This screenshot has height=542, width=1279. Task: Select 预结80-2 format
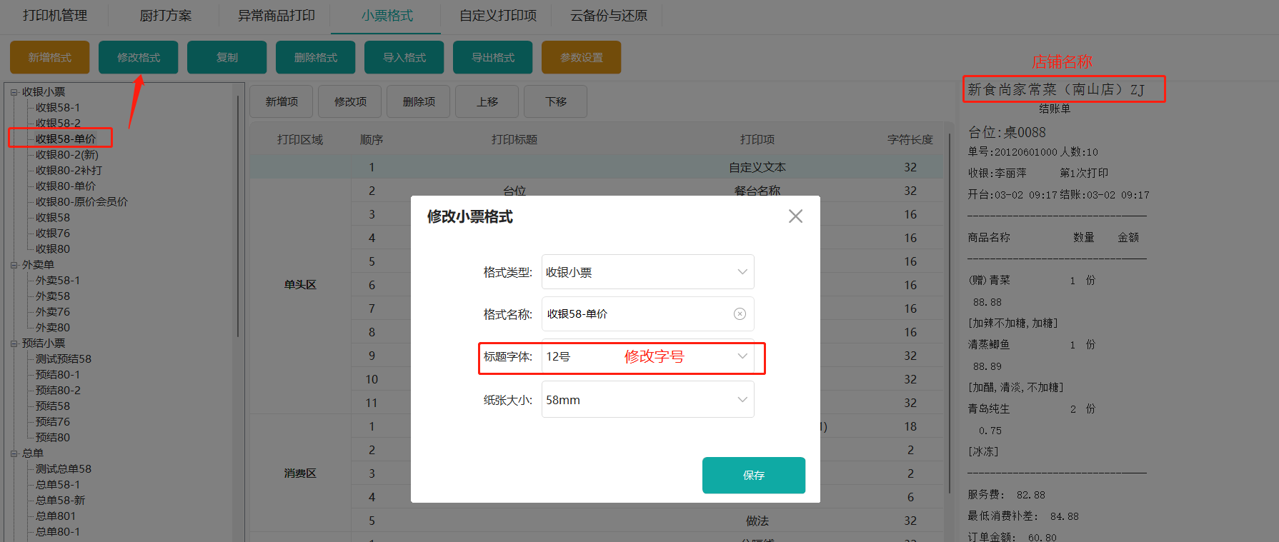point(58,391)
